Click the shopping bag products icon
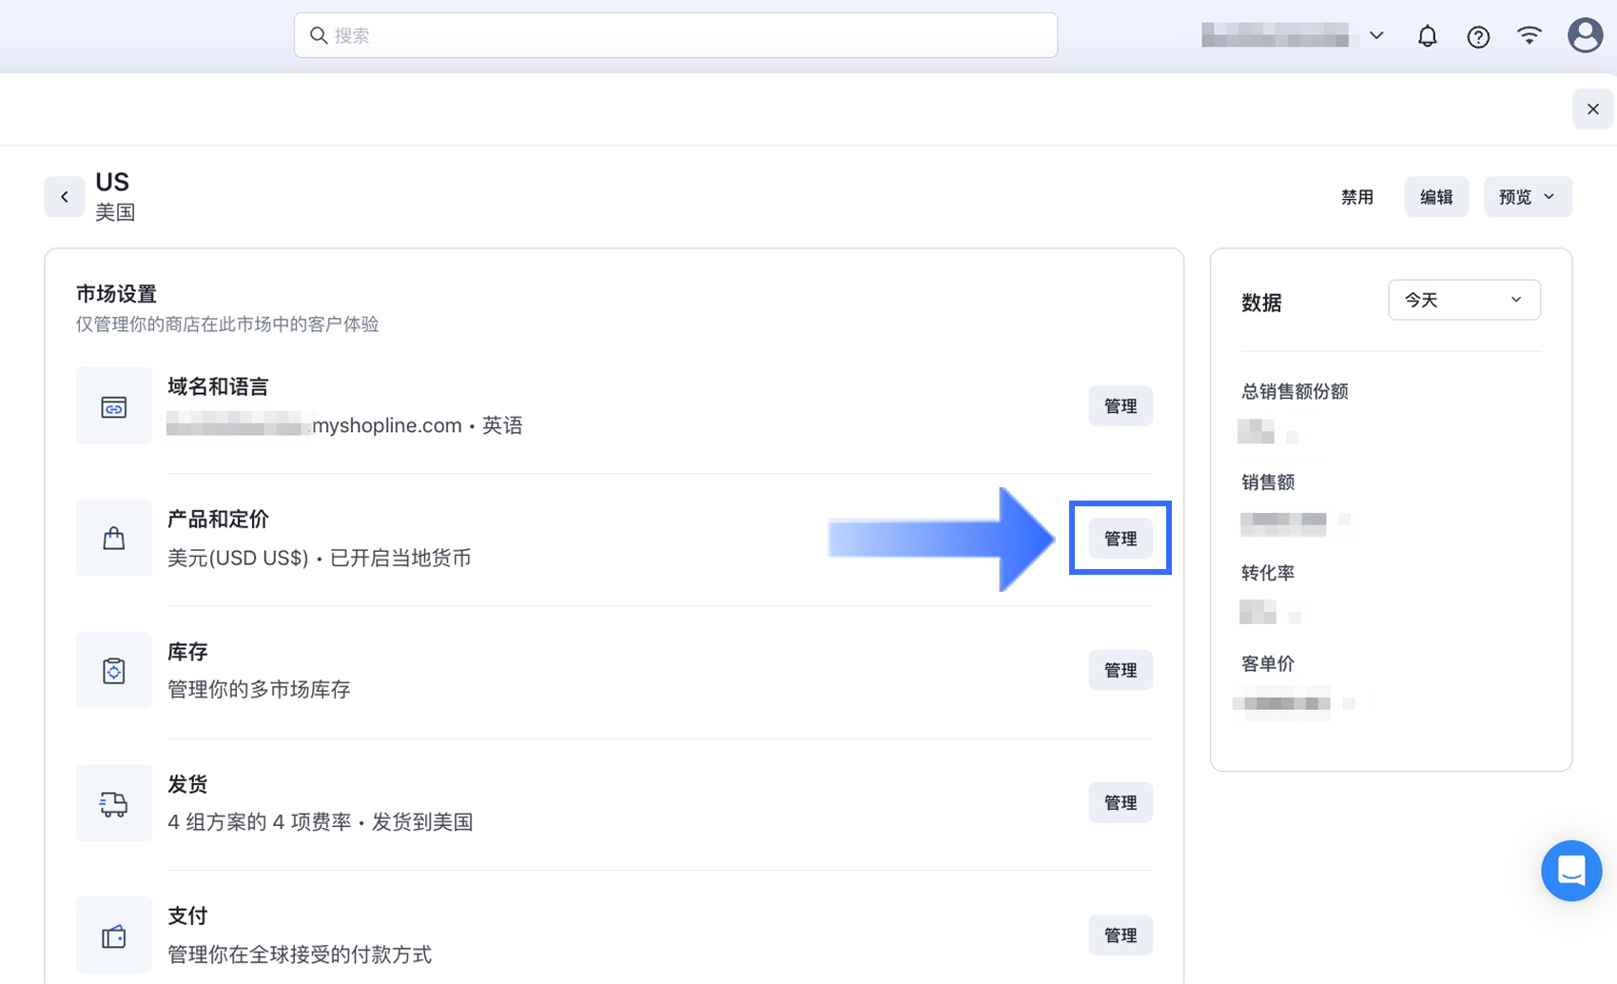 tap(114, 538)
